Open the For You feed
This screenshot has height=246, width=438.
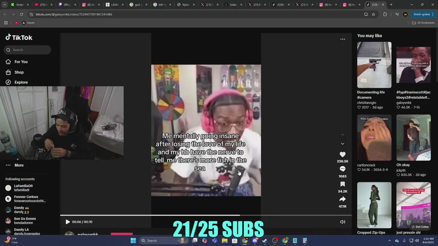pos(17,62)
